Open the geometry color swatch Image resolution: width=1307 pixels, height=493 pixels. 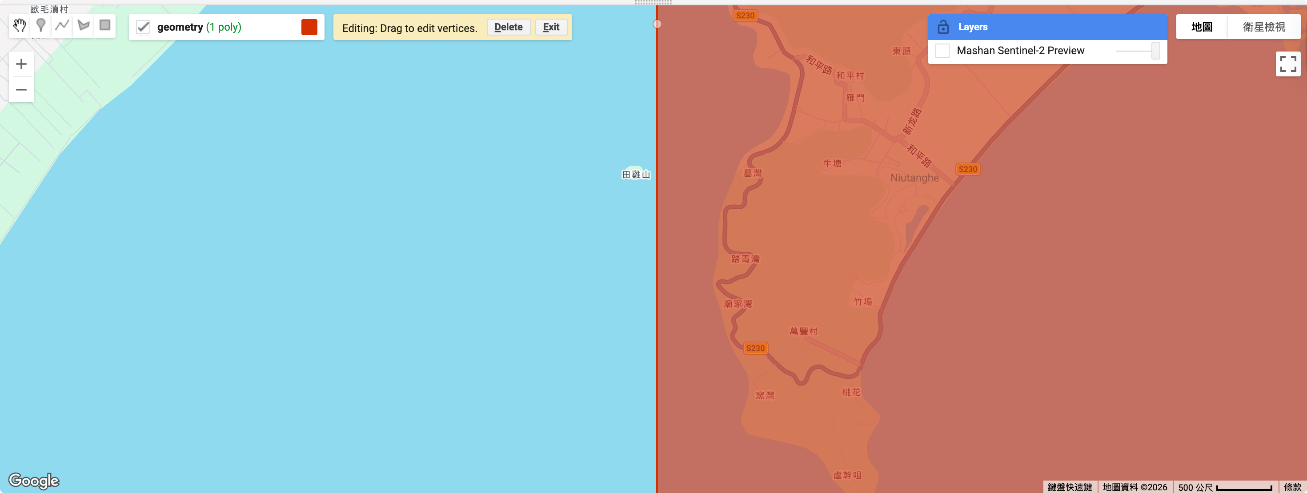coord(309,28)
